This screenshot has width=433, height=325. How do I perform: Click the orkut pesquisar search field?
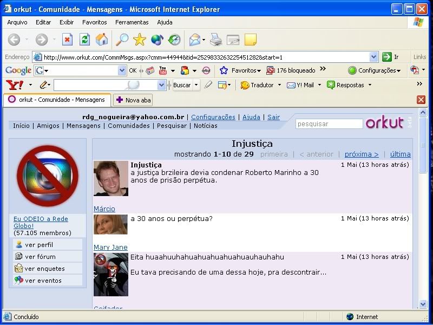(x=329, y=124)
